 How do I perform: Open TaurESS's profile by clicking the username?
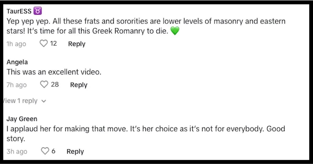click(19, 11)
